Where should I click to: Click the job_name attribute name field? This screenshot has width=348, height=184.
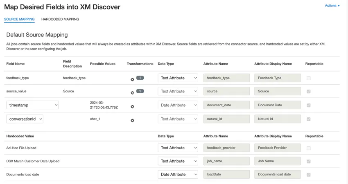click(226, 161)
